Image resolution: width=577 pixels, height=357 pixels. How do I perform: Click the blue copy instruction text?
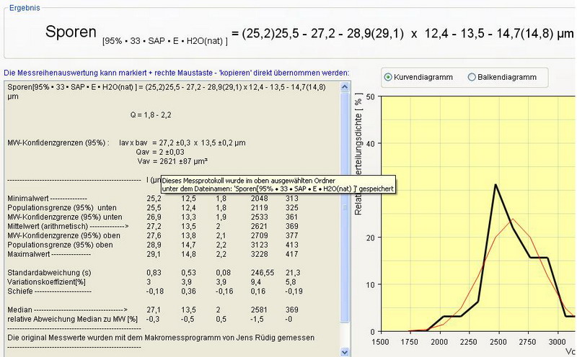click(x=176, y=73)
